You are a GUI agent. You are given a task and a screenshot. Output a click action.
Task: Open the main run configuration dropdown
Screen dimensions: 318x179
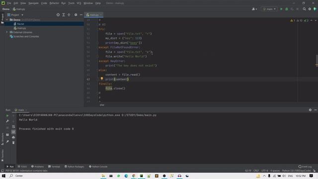click(269, 9)
